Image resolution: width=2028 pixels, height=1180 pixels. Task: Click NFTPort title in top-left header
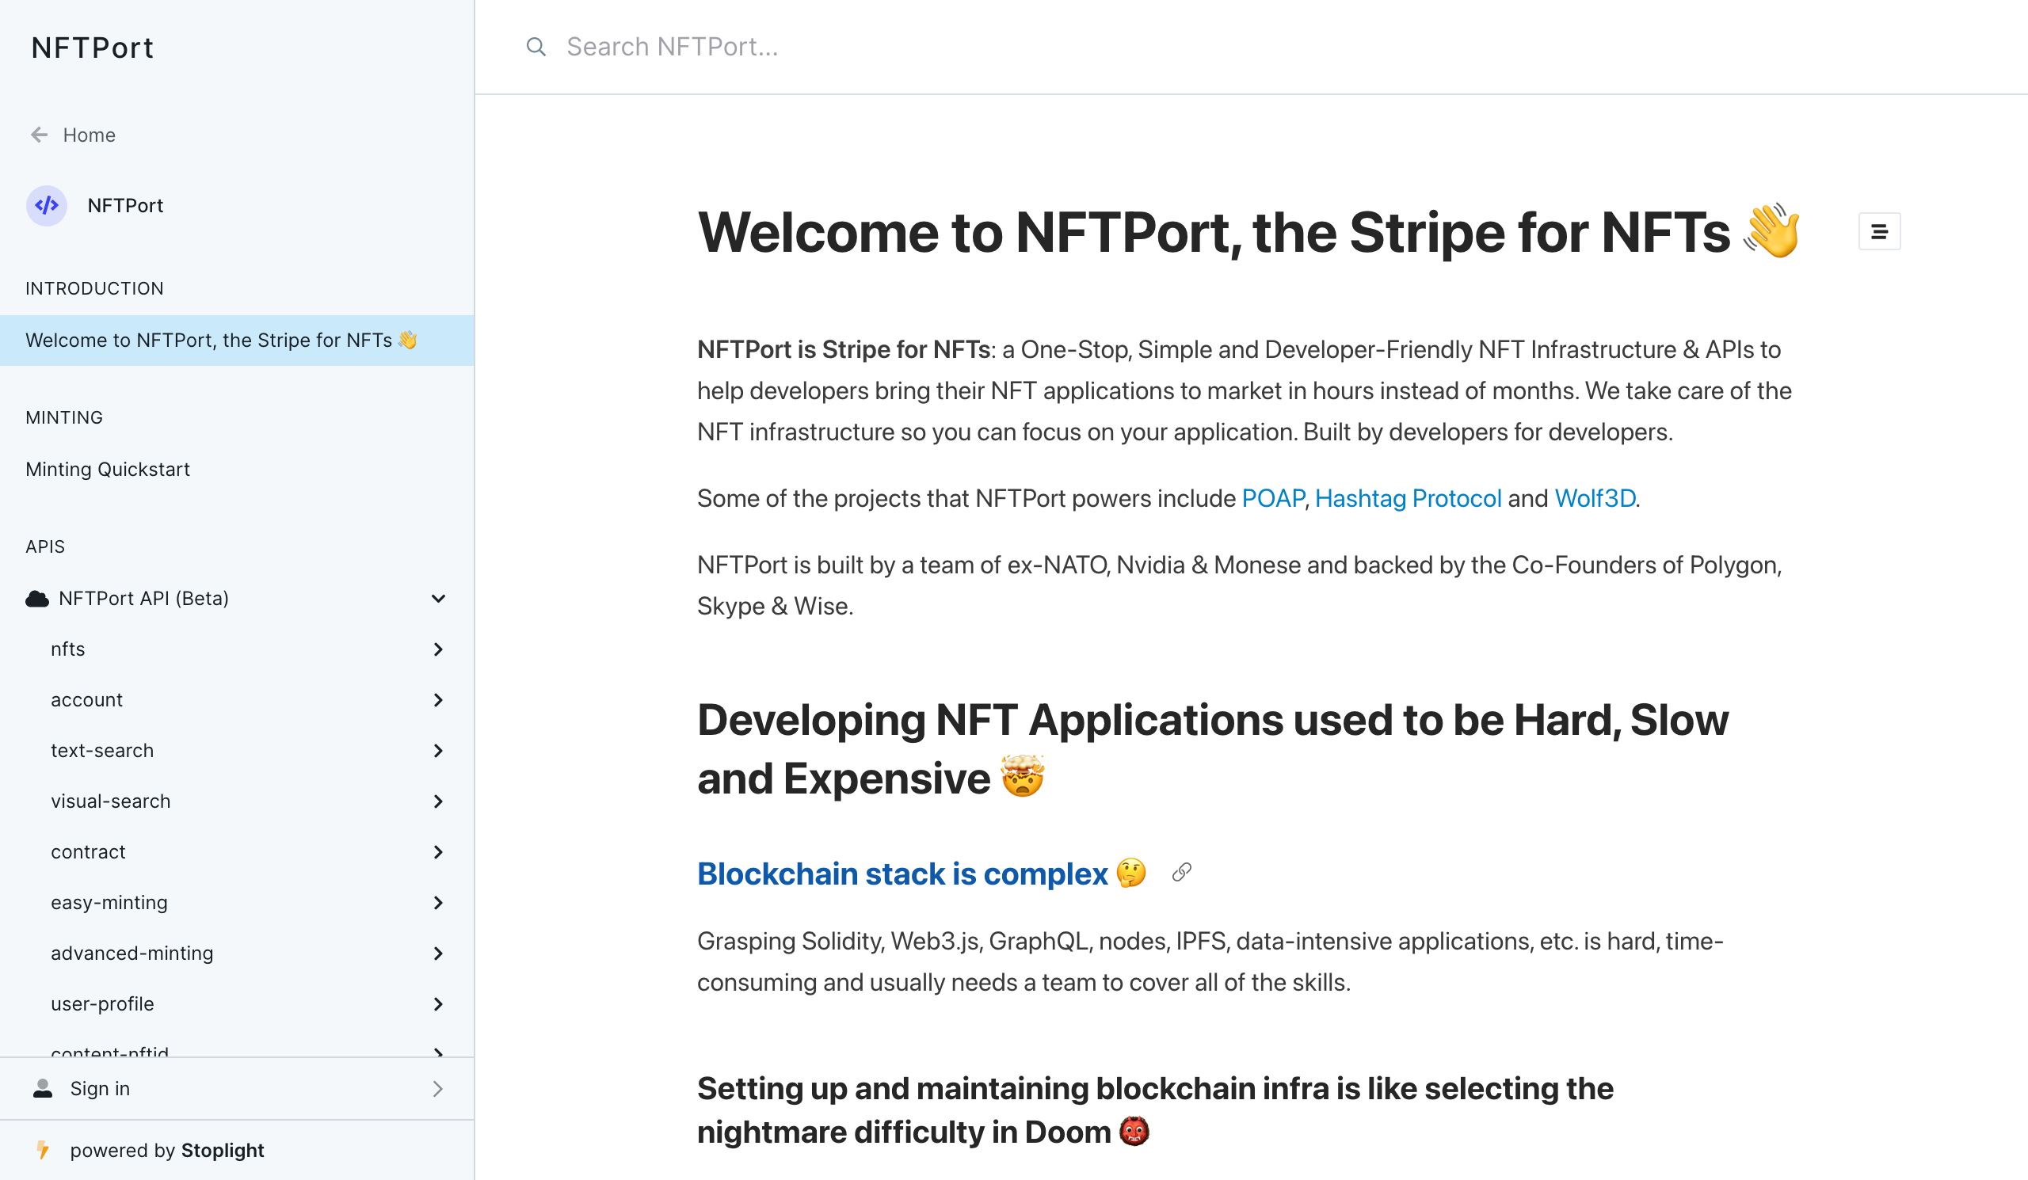pos(93,48)
